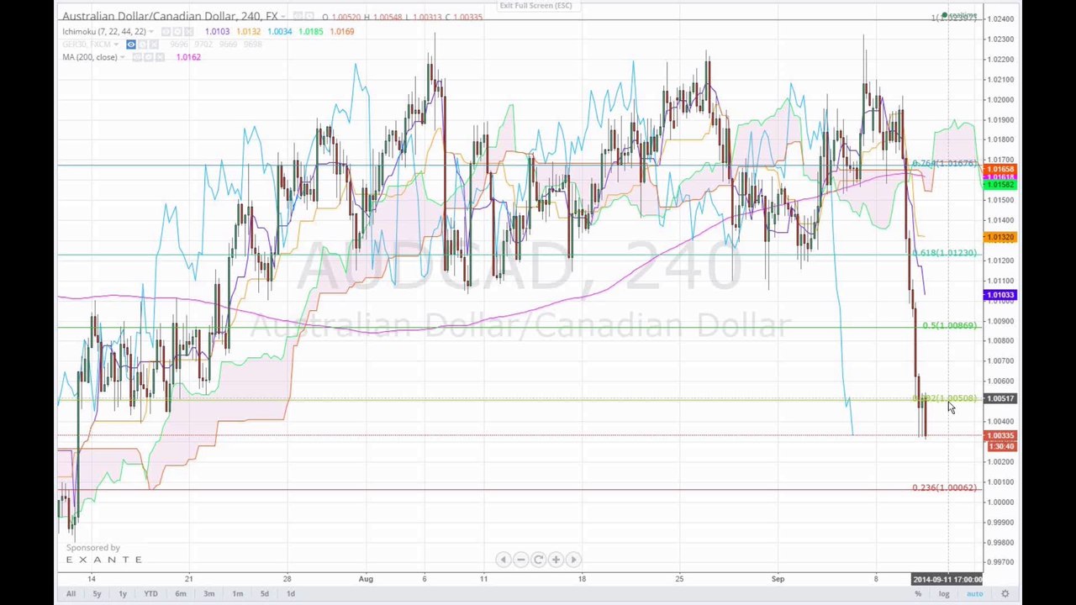The height and width of the screenshot is (605, 1076).
Task: Hide the Ichimoku indicator
Action: coord(166,32)
